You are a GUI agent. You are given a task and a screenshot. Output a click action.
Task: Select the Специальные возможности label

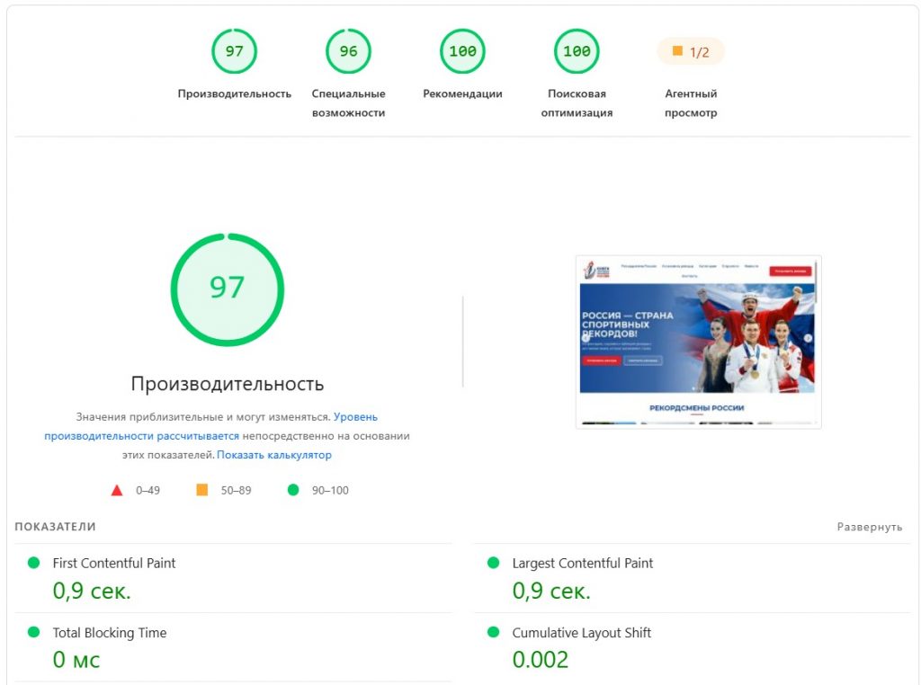click(x=348, y=102)
